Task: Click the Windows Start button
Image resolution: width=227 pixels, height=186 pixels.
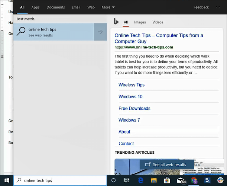Action: coord(6,180)
